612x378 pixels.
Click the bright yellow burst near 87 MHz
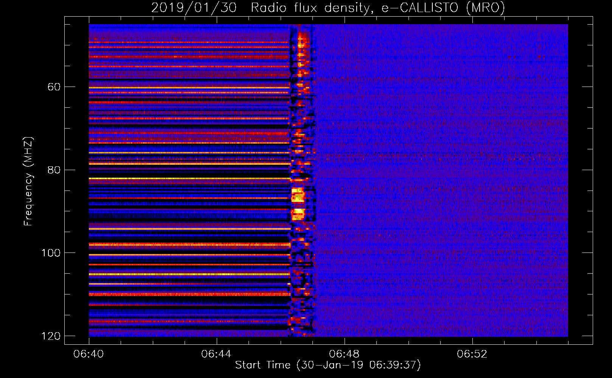click(x=298, y=195)
